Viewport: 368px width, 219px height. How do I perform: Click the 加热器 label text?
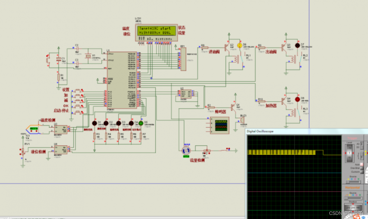coord(271,106)
